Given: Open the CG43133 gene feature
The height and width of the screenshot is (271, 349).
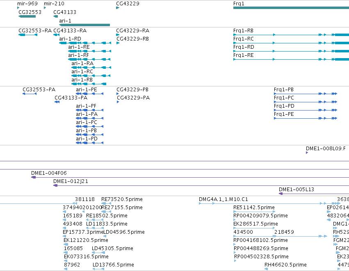Looking at the screenshot, I should click(x=56, y=16).
